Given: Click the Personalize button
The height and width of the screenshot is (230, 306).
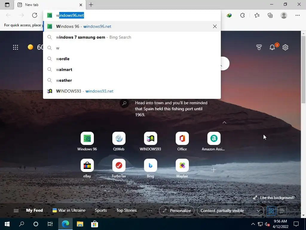Looking at the screenshot, I should tap(177, 211).
